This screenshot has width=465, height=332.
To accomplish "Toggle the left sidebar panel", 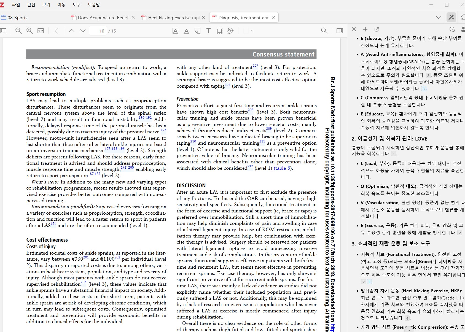I will click(x=3, y=31).
